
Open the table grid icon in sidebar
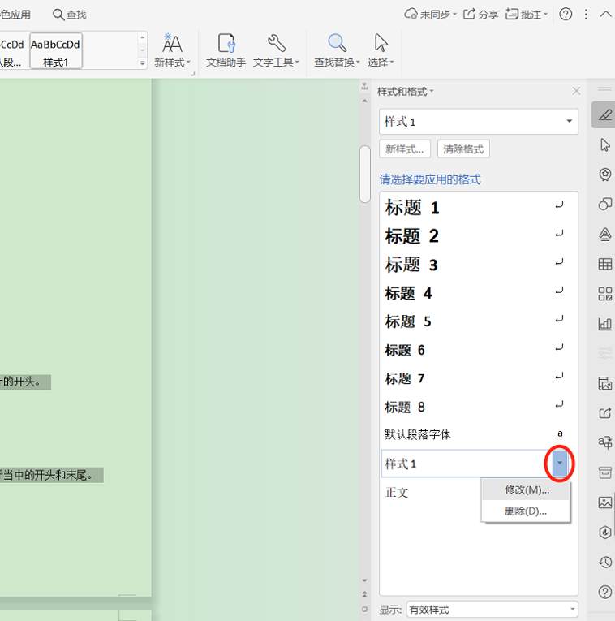(604, 264)
